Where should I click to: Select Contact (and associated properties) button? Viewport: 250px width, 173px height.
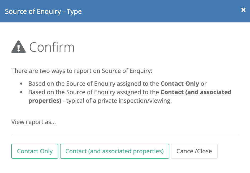114,151
